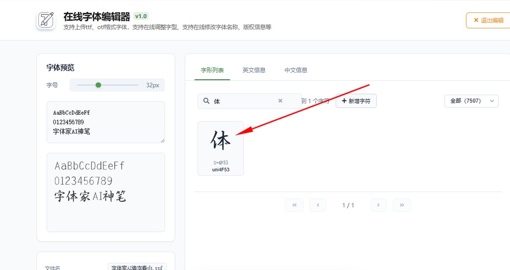The height and width of the screenshot is (270, 510).
Task: Click the preview text input area
Action: click(x=106, y=122)
